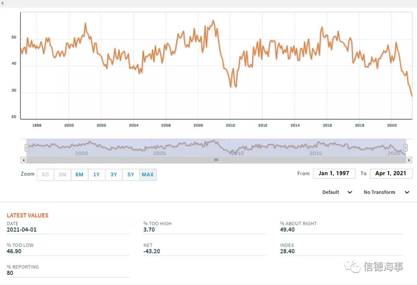
Task: Set zoom to 6M
Action: (80, 175)
